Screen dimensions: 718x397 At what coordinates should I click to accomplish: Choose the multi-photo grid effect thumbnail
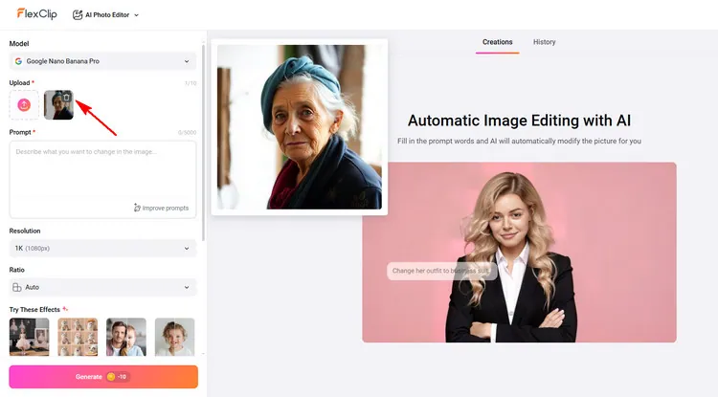[78, 337]
